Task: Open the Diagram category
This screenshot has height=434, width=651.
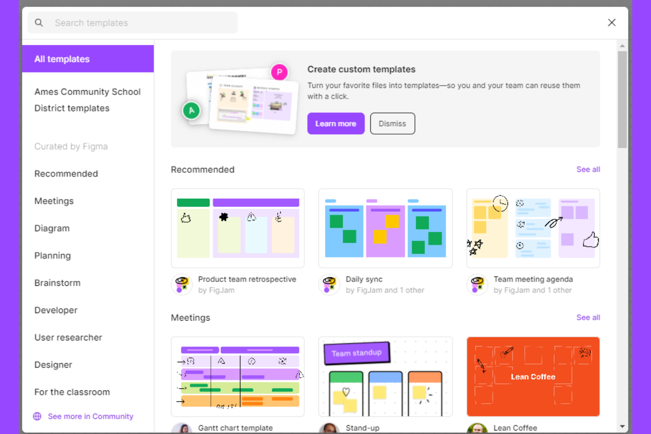Action: pos(52,228)
